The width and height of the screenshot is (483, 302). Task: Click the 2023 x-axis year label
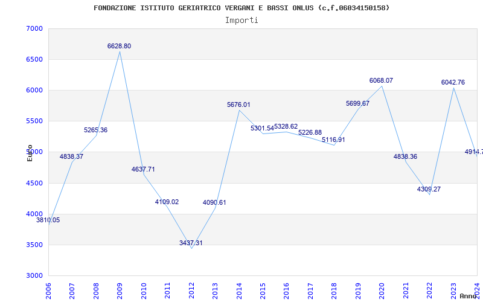point(453,291)
